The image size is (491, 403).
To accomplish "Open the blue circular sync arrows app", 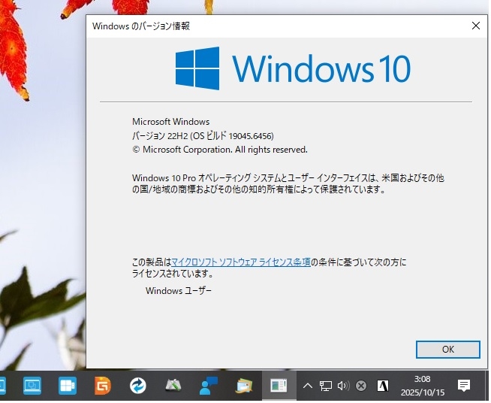I will click(138, 387).
